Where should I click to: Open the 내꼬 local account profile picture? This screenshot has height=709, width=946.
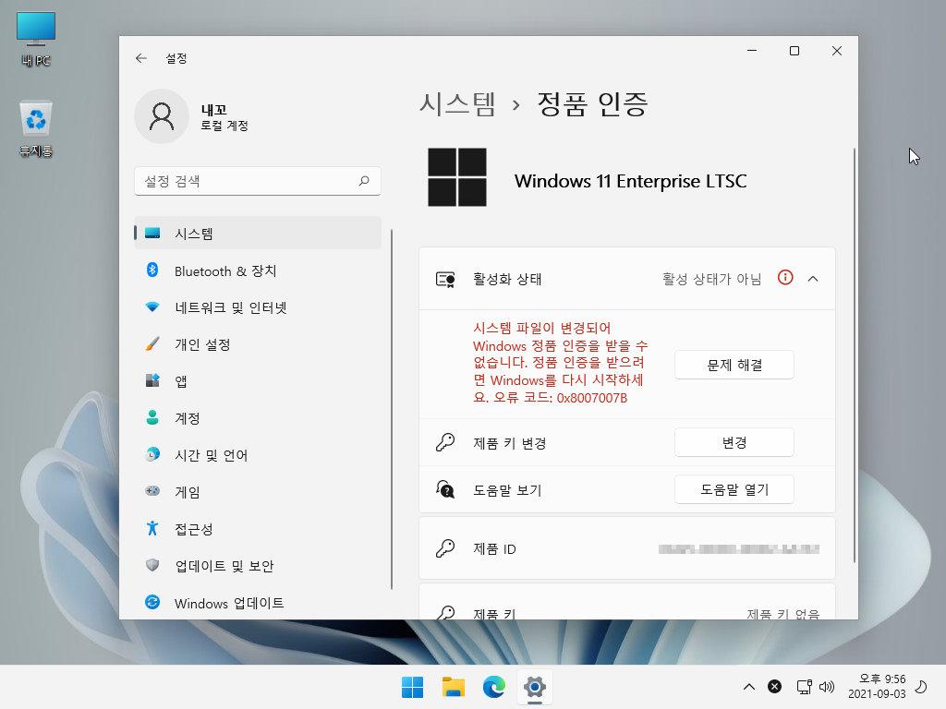162,116
